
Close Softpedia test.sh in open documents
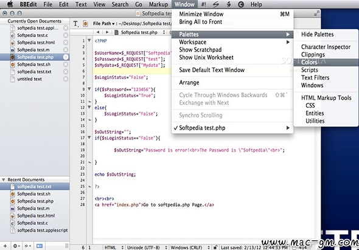pyautogui.click(x=66, y=64)
